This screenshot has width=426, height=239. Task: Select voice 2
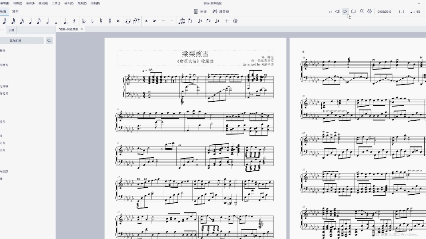pos(209,21)
